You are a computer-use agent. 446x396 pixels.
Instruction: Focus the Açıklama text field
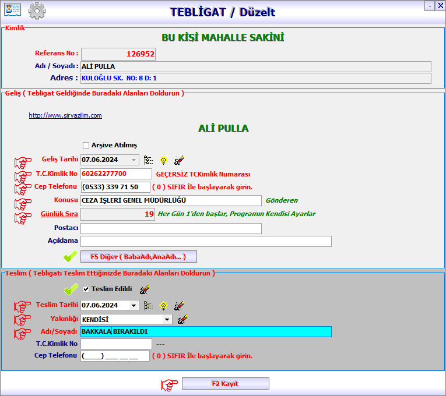206,241
